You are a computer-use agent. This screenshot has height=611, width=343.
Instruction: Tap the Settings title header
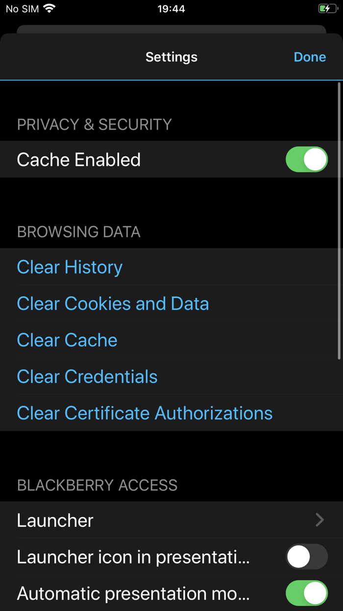pos(171,56)
